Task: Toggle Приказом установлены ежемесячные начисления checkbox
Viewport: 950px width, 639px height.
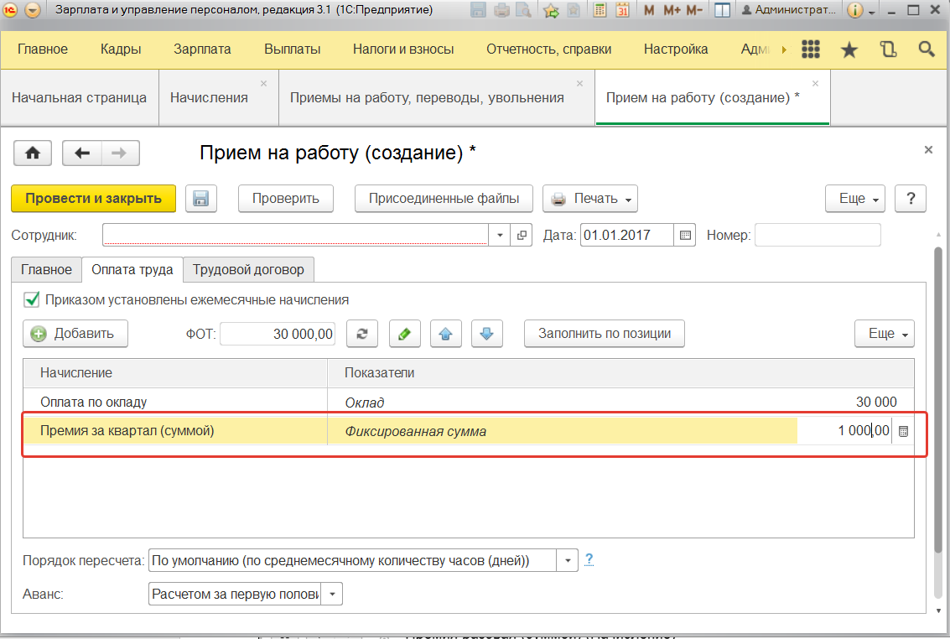Action: click(x=32, y=300)
